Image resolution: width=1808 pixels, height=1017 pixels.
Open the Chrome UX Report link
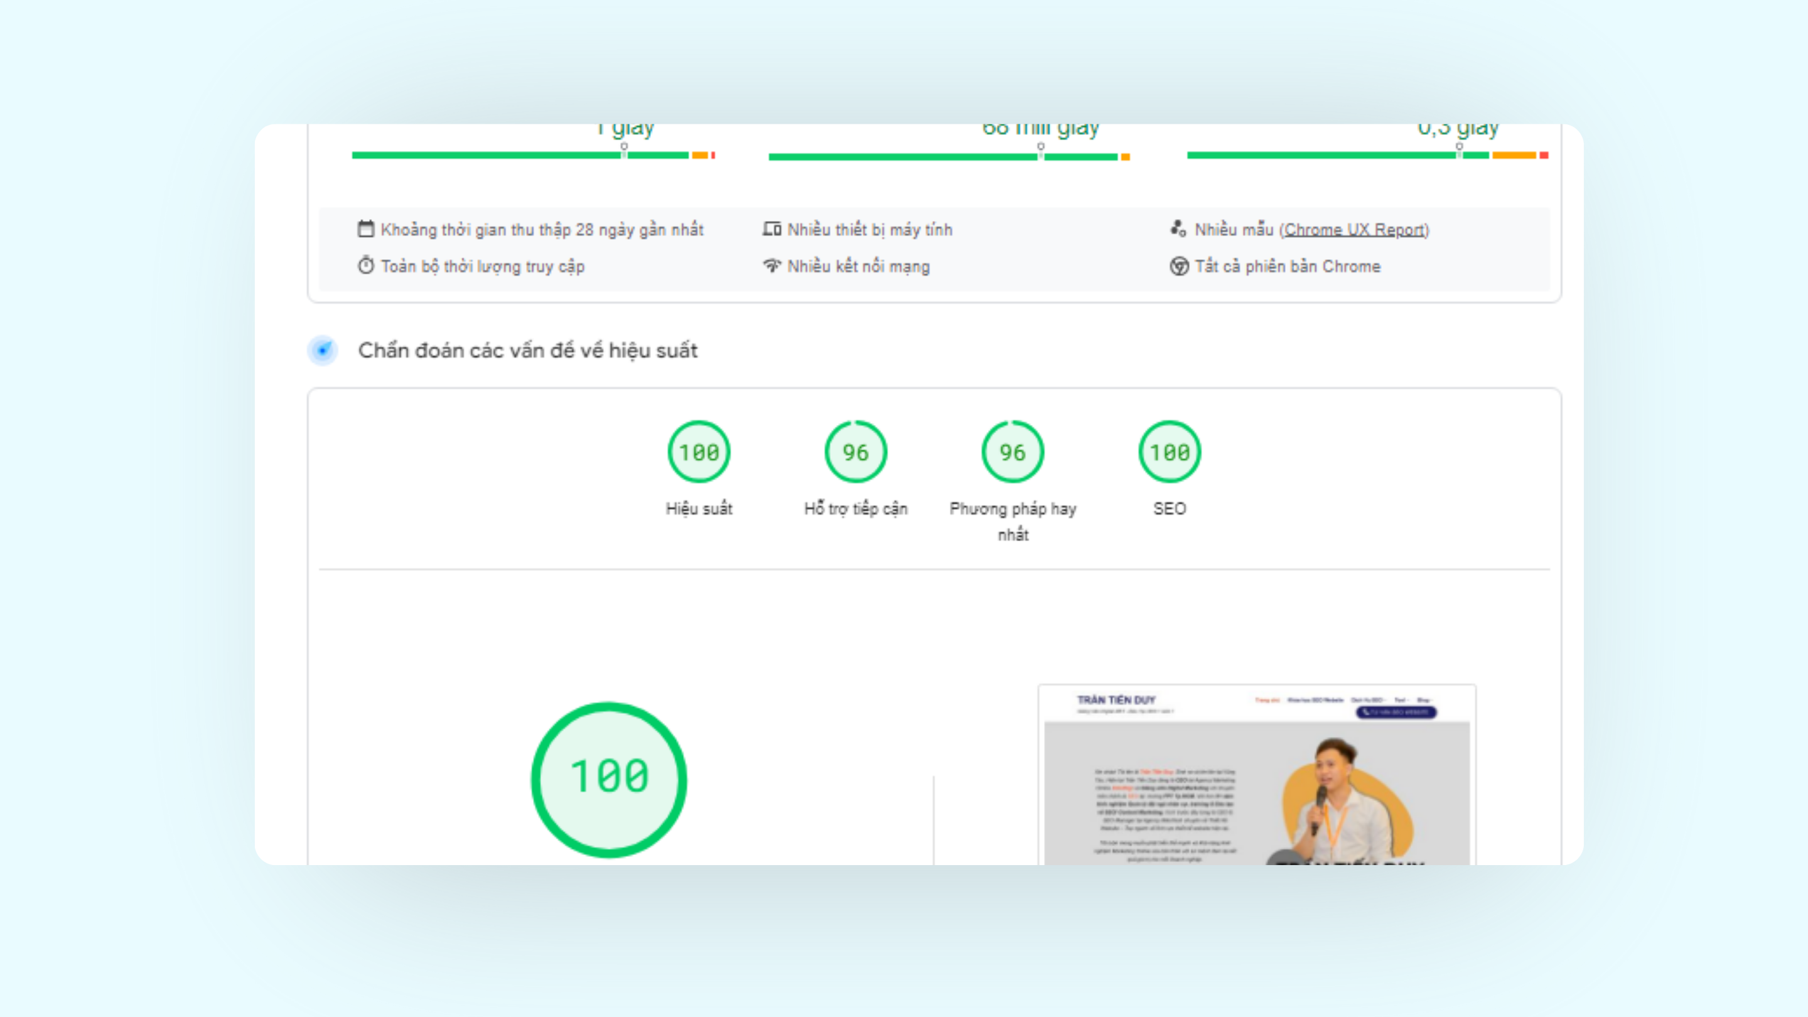1354,230
